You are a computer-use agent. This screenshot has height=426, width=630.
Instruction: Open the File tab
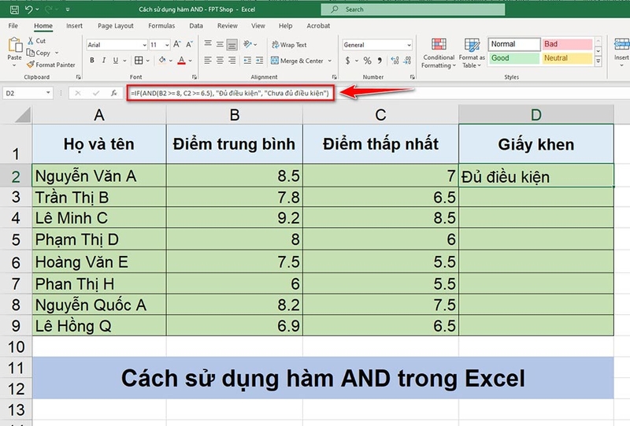tap(13, 26)
